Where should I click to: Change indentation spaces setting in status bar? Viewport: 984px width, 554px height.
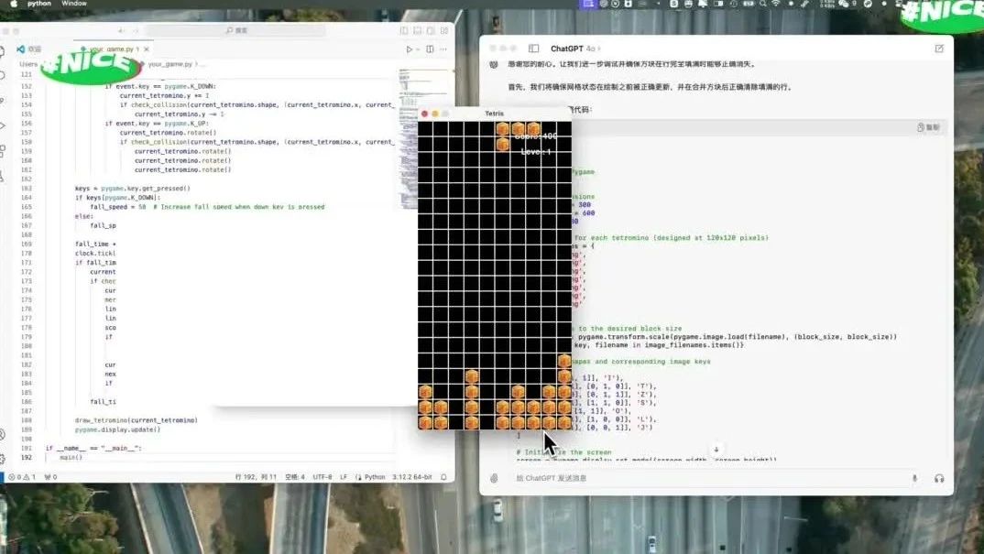pyautogui.click(x=295, y=477)
